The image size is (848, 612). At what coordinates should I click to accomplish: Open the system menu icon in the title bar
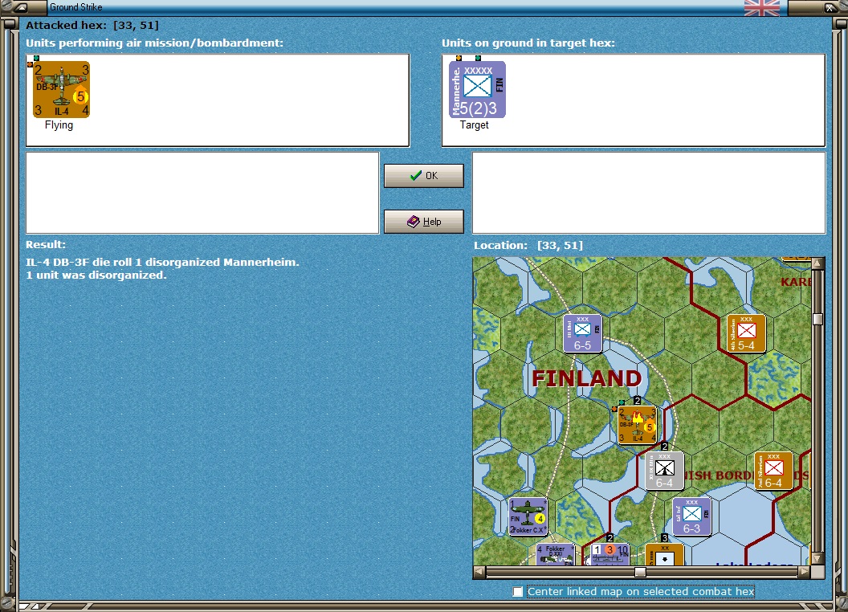[x=21, y=7]
